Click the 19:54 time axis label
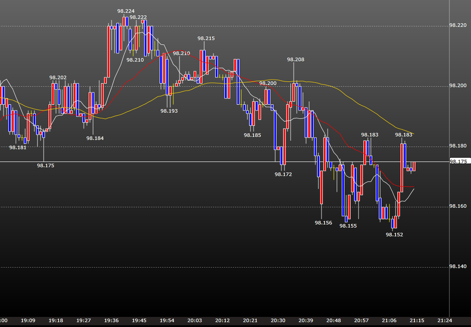471x327 pixels. point(167,321)
